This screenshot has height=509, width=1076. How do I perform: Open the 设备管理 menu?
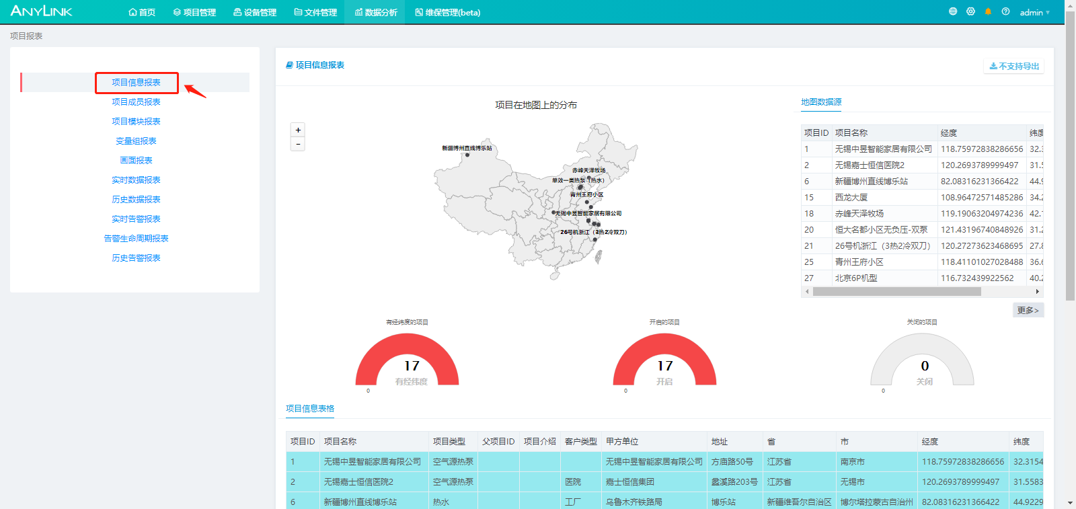pyautogui.click(x=255, y=12)
